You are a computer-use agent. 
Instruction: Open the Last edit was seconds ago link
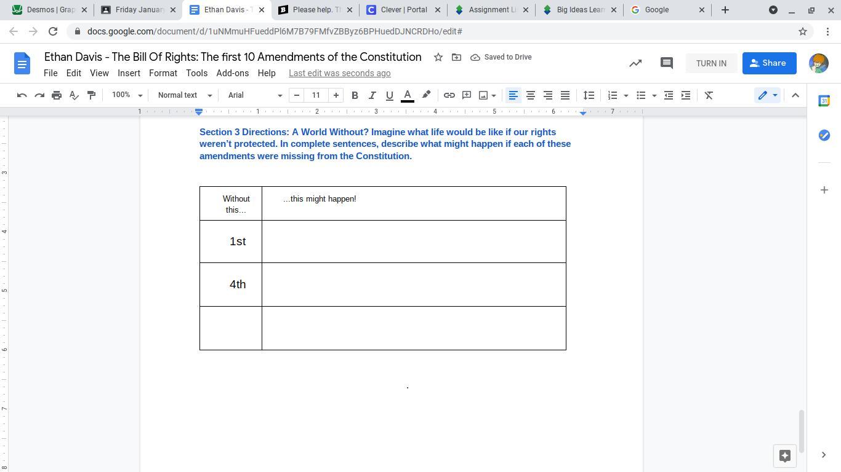[x=339, y=73]
